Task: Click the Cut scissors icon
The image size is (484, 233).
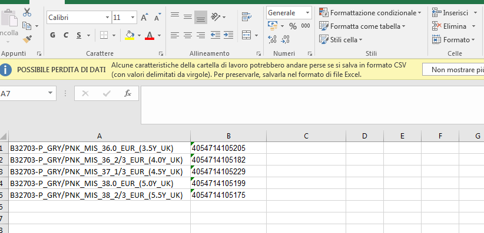Action: [27, 12]
